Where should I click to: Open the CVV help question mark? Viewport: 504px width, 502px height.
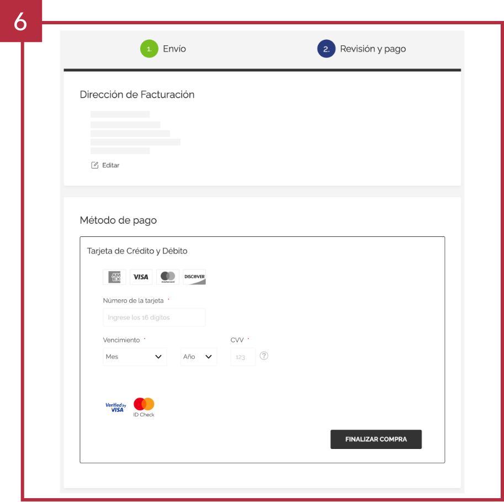[x=264, y=356]
